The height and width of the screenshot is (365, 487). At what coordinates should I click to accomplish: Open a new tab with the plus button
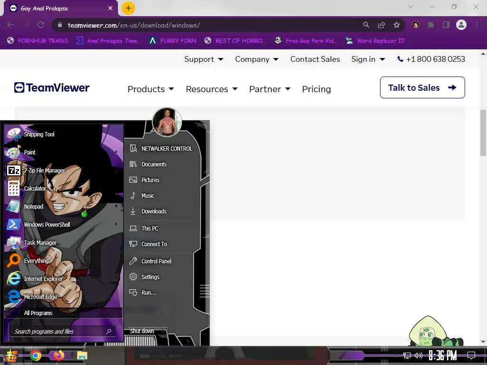click(x=128, y=8)
